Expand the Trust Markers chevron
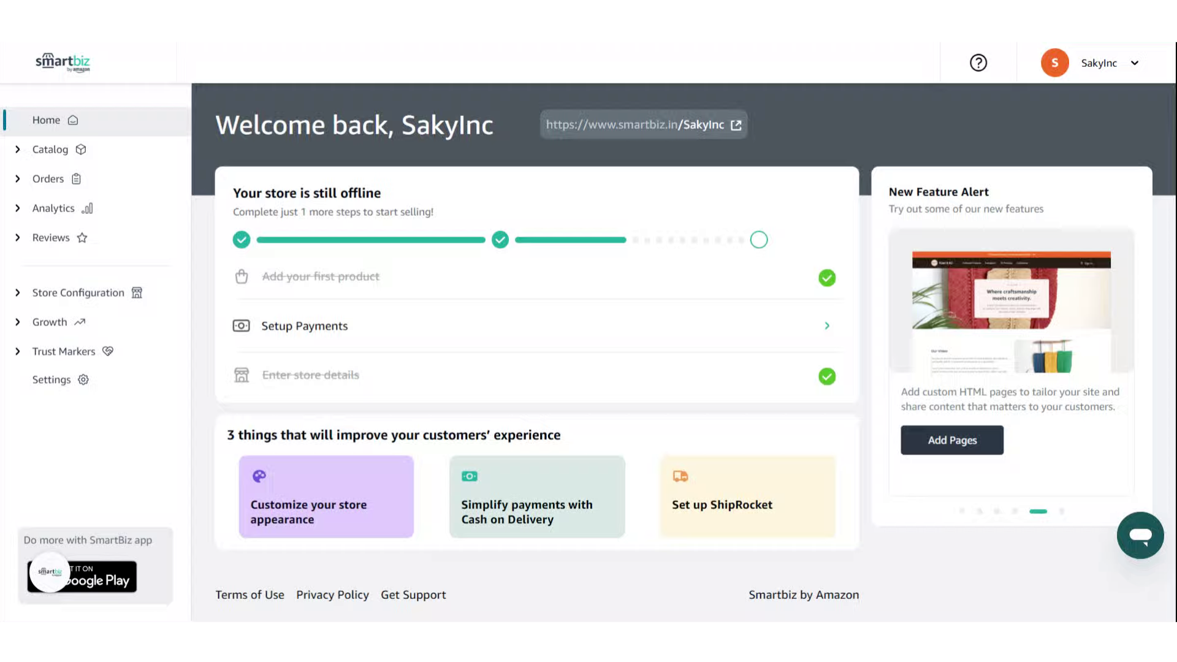 pos(18,352)
